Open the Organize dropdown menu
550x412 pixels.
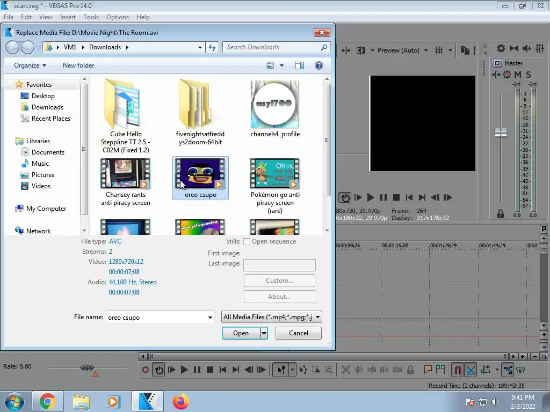tap(30, 65)
